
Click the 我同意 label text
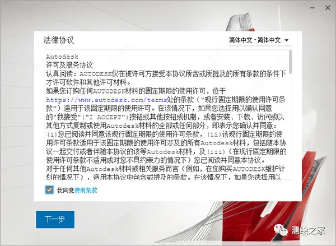tap(66, 190)
